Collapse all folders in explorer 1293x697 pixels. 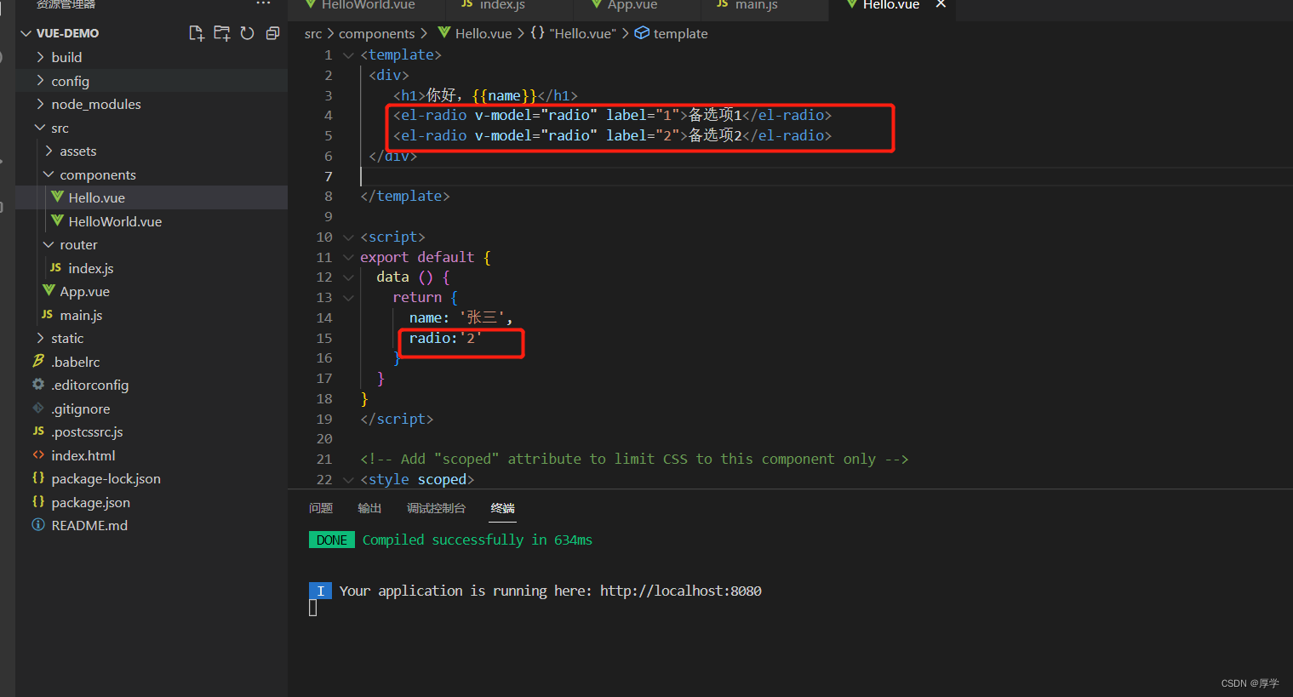click(x=272, y=33)
